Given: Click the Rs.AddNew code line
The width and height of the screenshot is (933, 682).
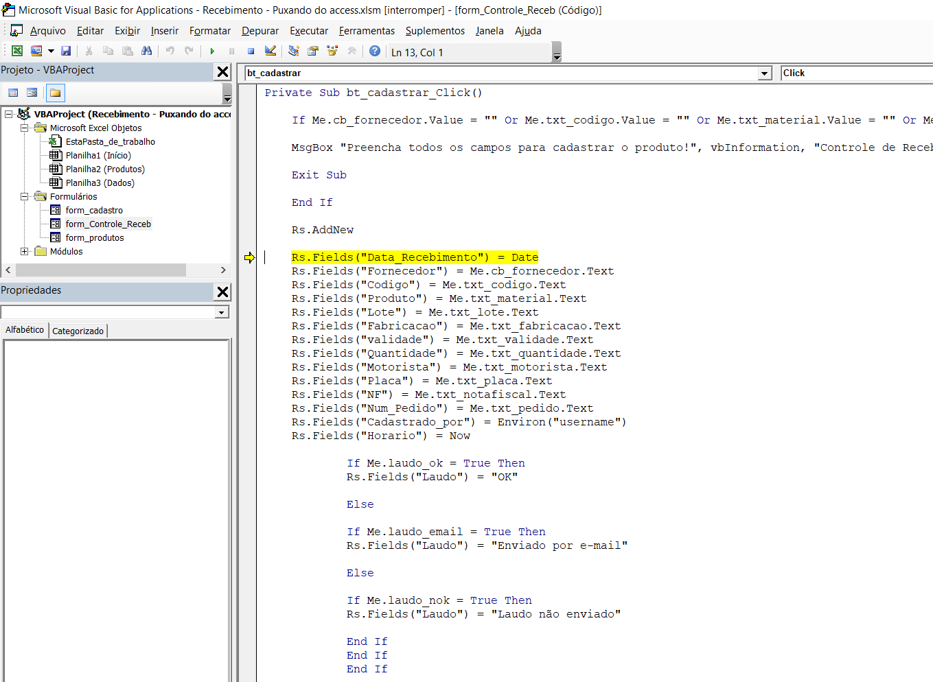Looking at the screenshot, I should pyautogui.click(x=323, y=230).
